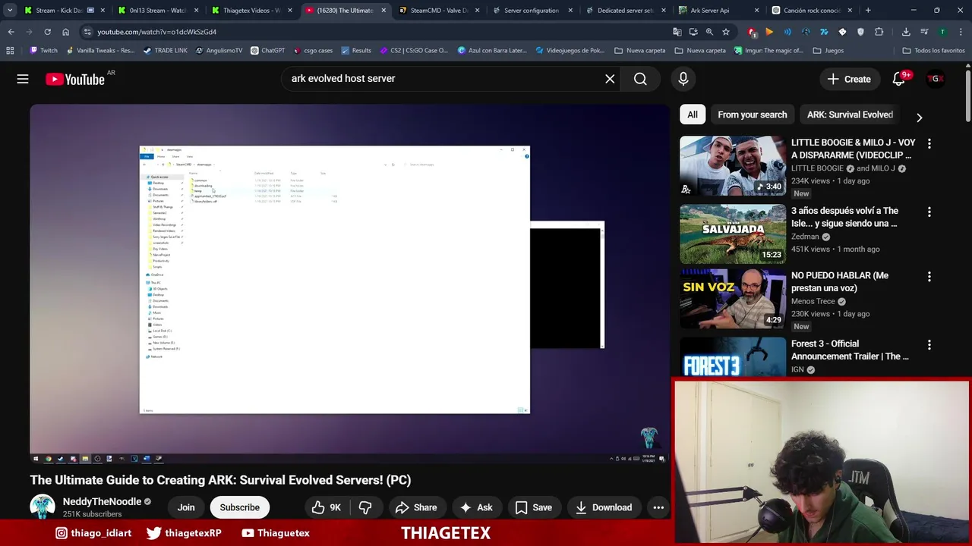Open the YouTube hamburger guide menu
Image resolution: width=972 pixels, height=546 pixels.
[x=23, y=79]
